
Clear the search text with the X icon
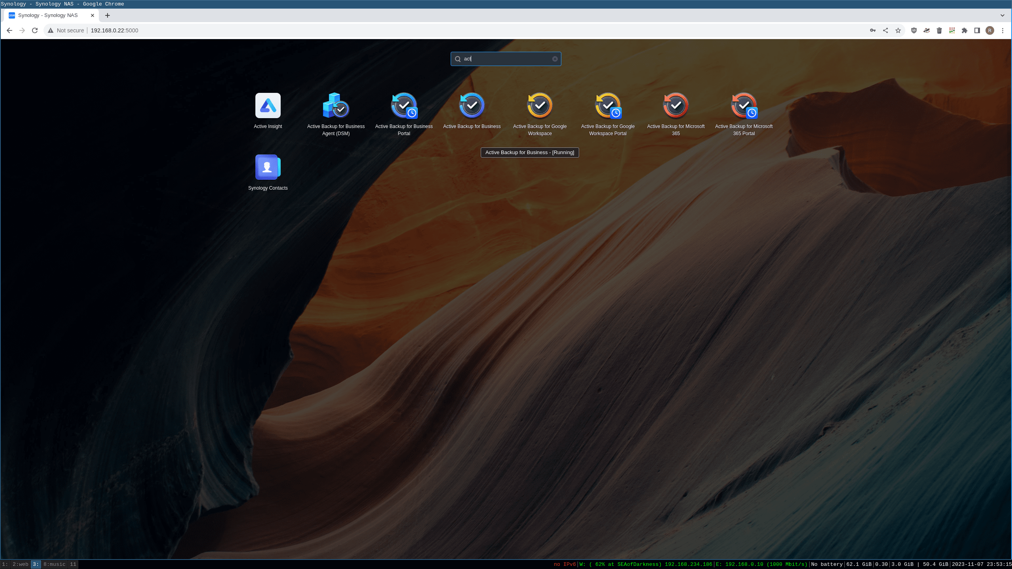click(555, 59)
